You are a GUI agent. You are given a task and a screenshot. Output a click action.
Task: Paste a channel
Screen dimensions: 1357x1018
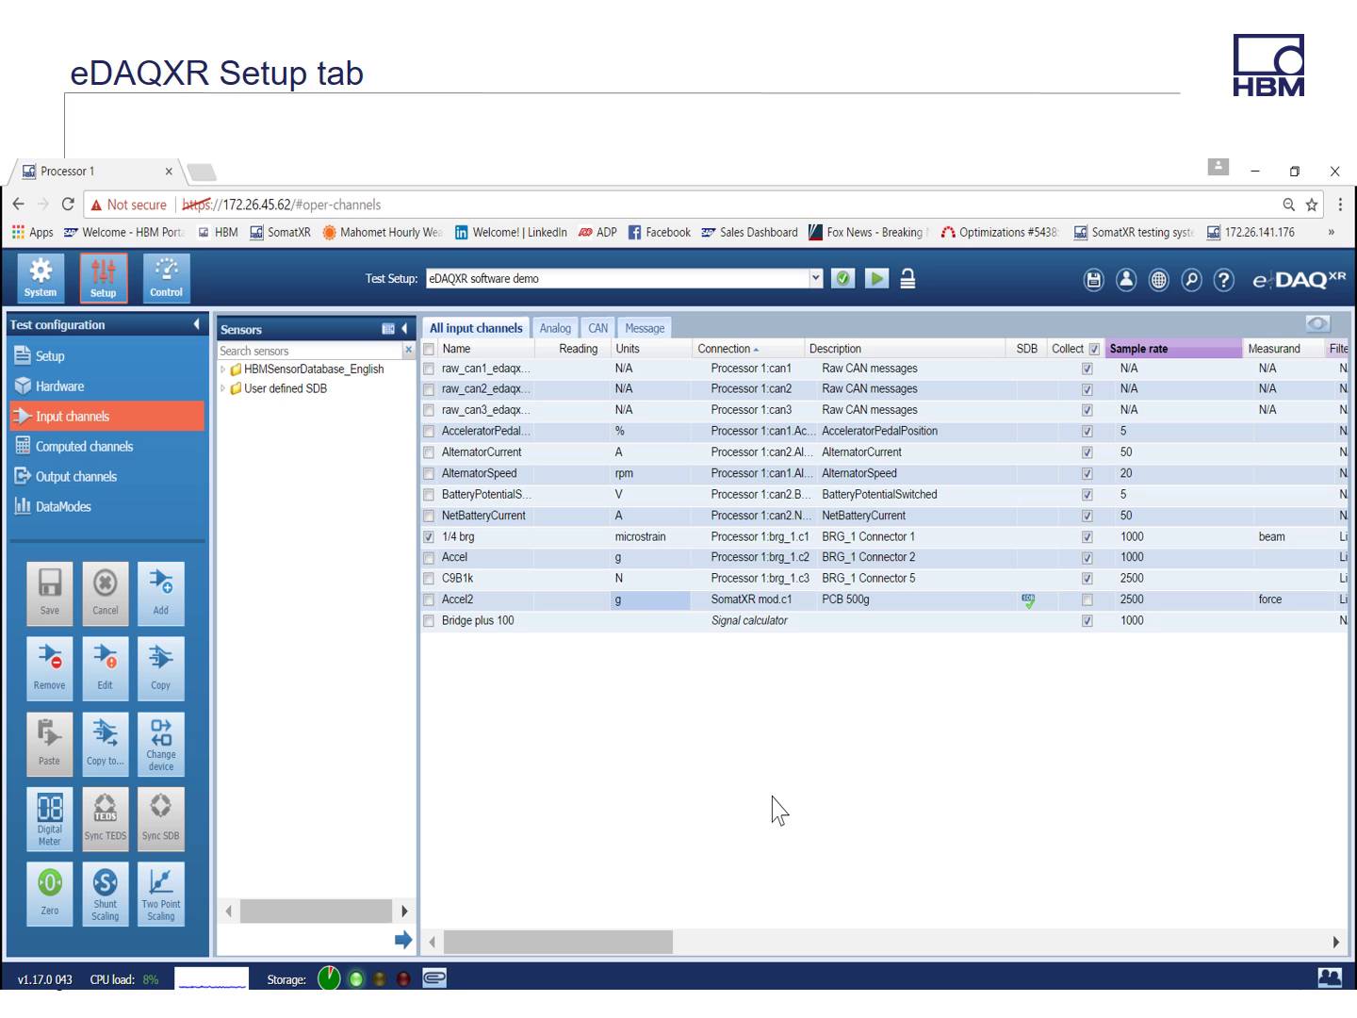click(50, 744)
